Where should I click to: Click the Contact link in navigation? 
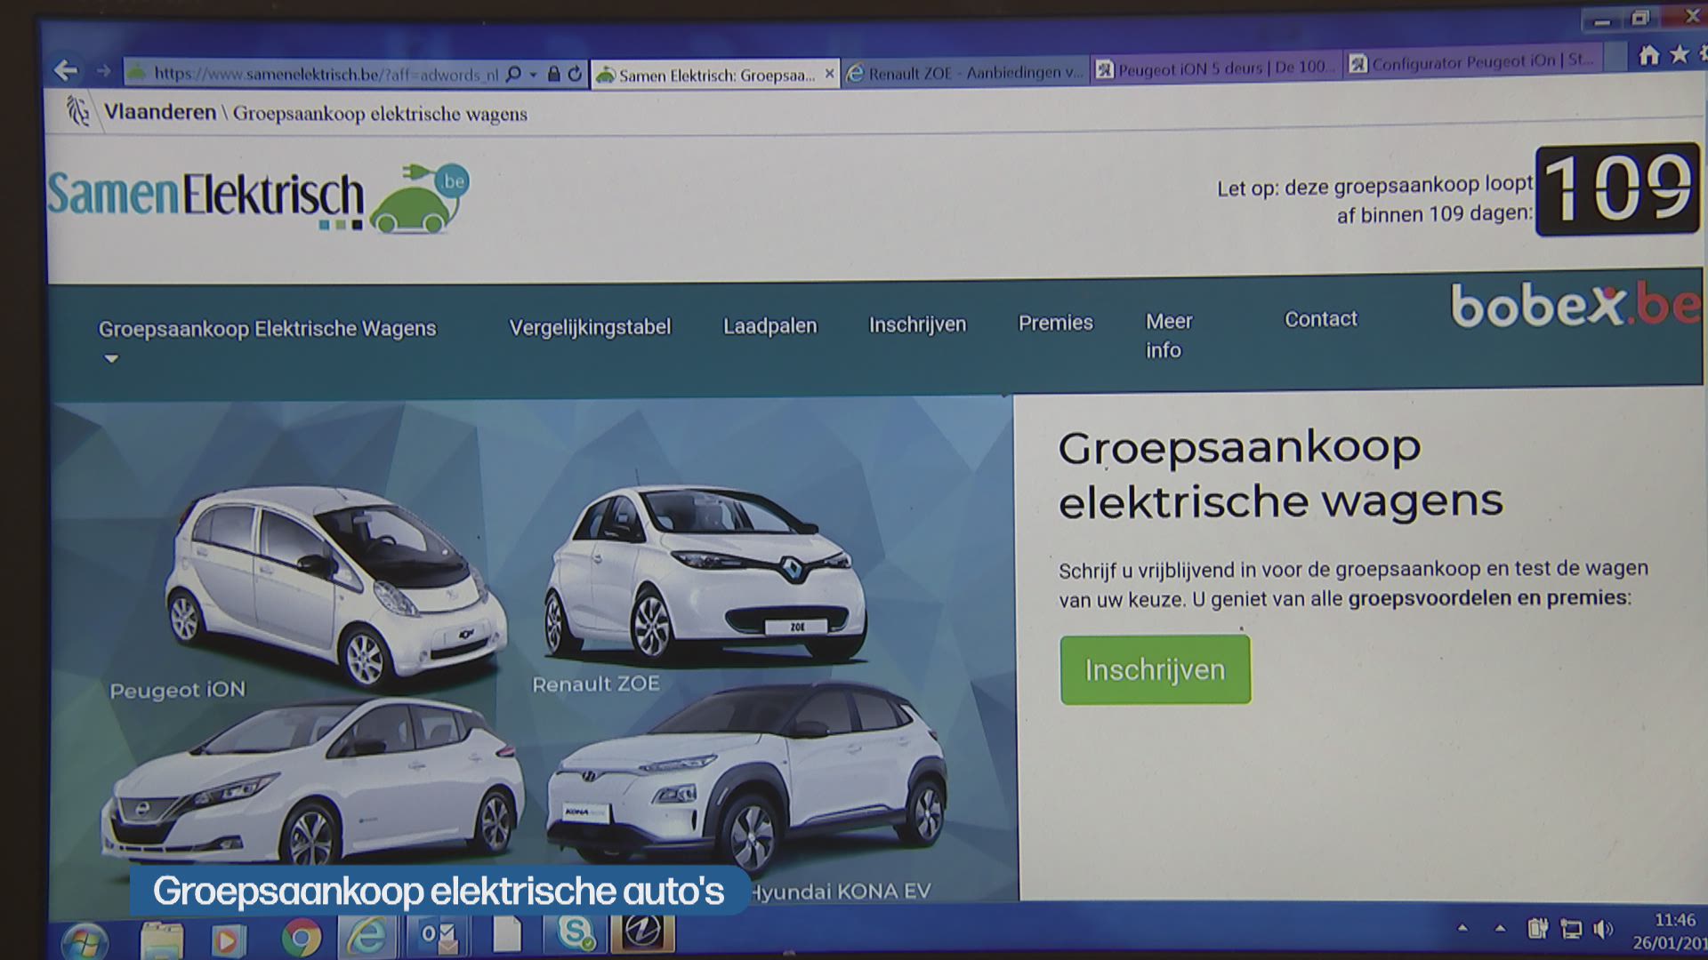[x=1320, y=319]
